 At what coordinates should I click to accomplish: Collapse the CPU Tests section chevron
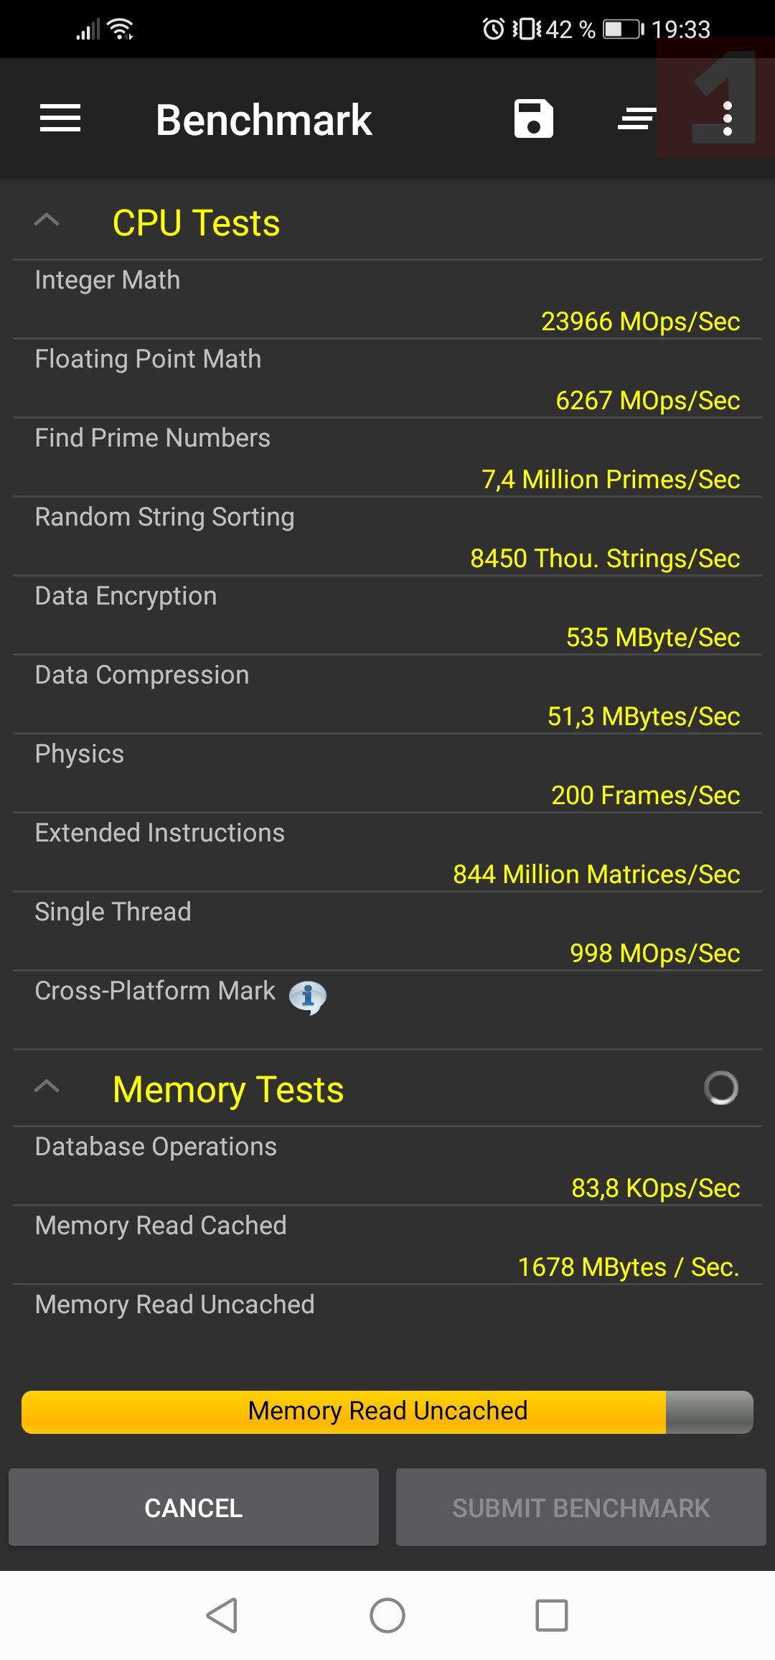coord(47,221)
